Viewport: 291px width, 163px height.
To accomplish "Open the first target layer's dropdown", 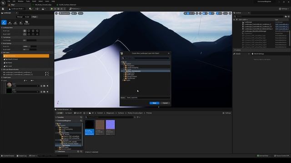I will (x=25, y=86).
